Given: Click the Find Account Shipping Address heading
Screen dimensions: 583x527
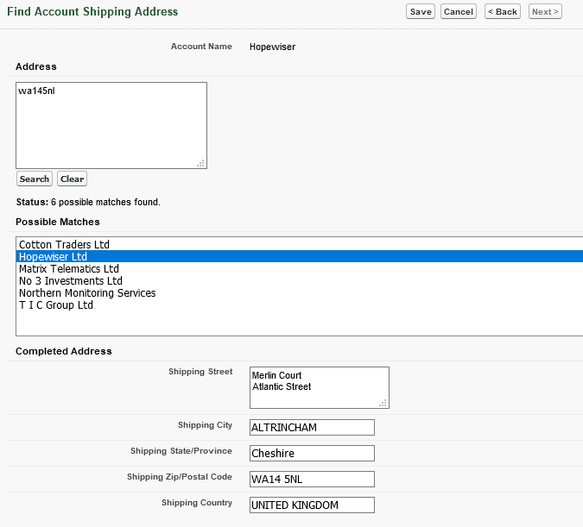Looking at the screenshot, I should click(x=92, y=11).
